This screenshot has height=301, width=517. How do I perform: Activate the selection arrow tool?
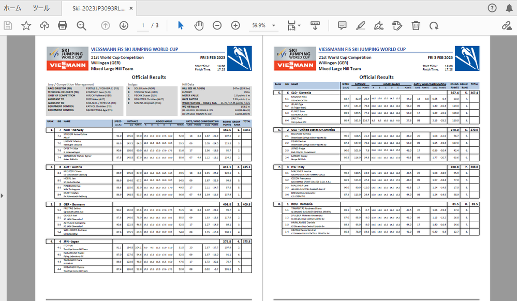[x=181, y=25]
